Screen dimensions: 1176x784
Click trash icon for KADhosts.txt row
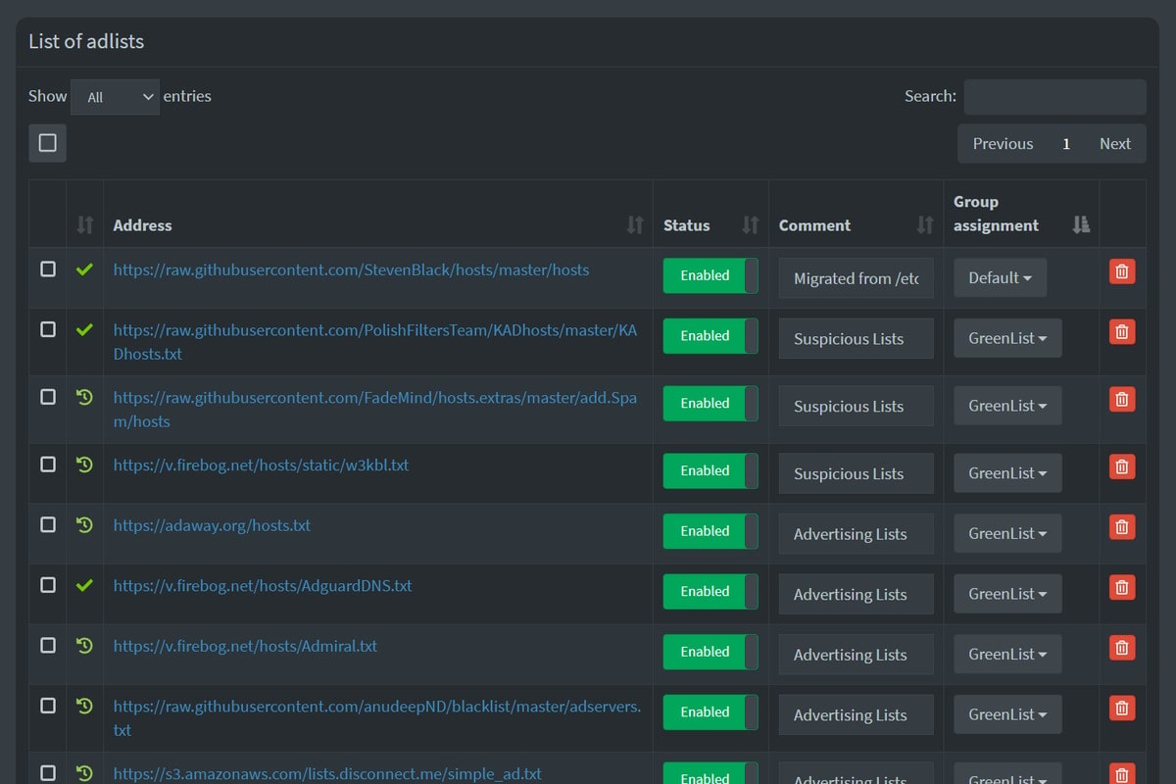tap(1122, 332)
